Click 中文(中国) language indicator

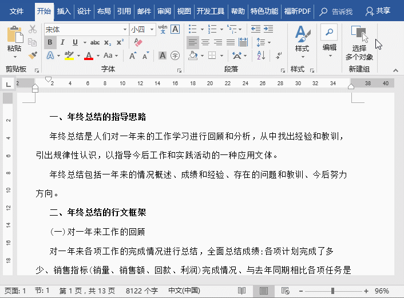tap(184, 291)
